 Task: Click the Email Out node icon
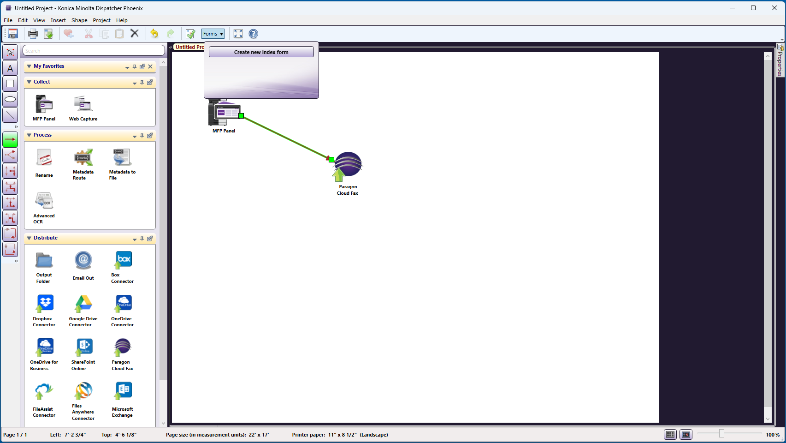[x=83, y=260]
